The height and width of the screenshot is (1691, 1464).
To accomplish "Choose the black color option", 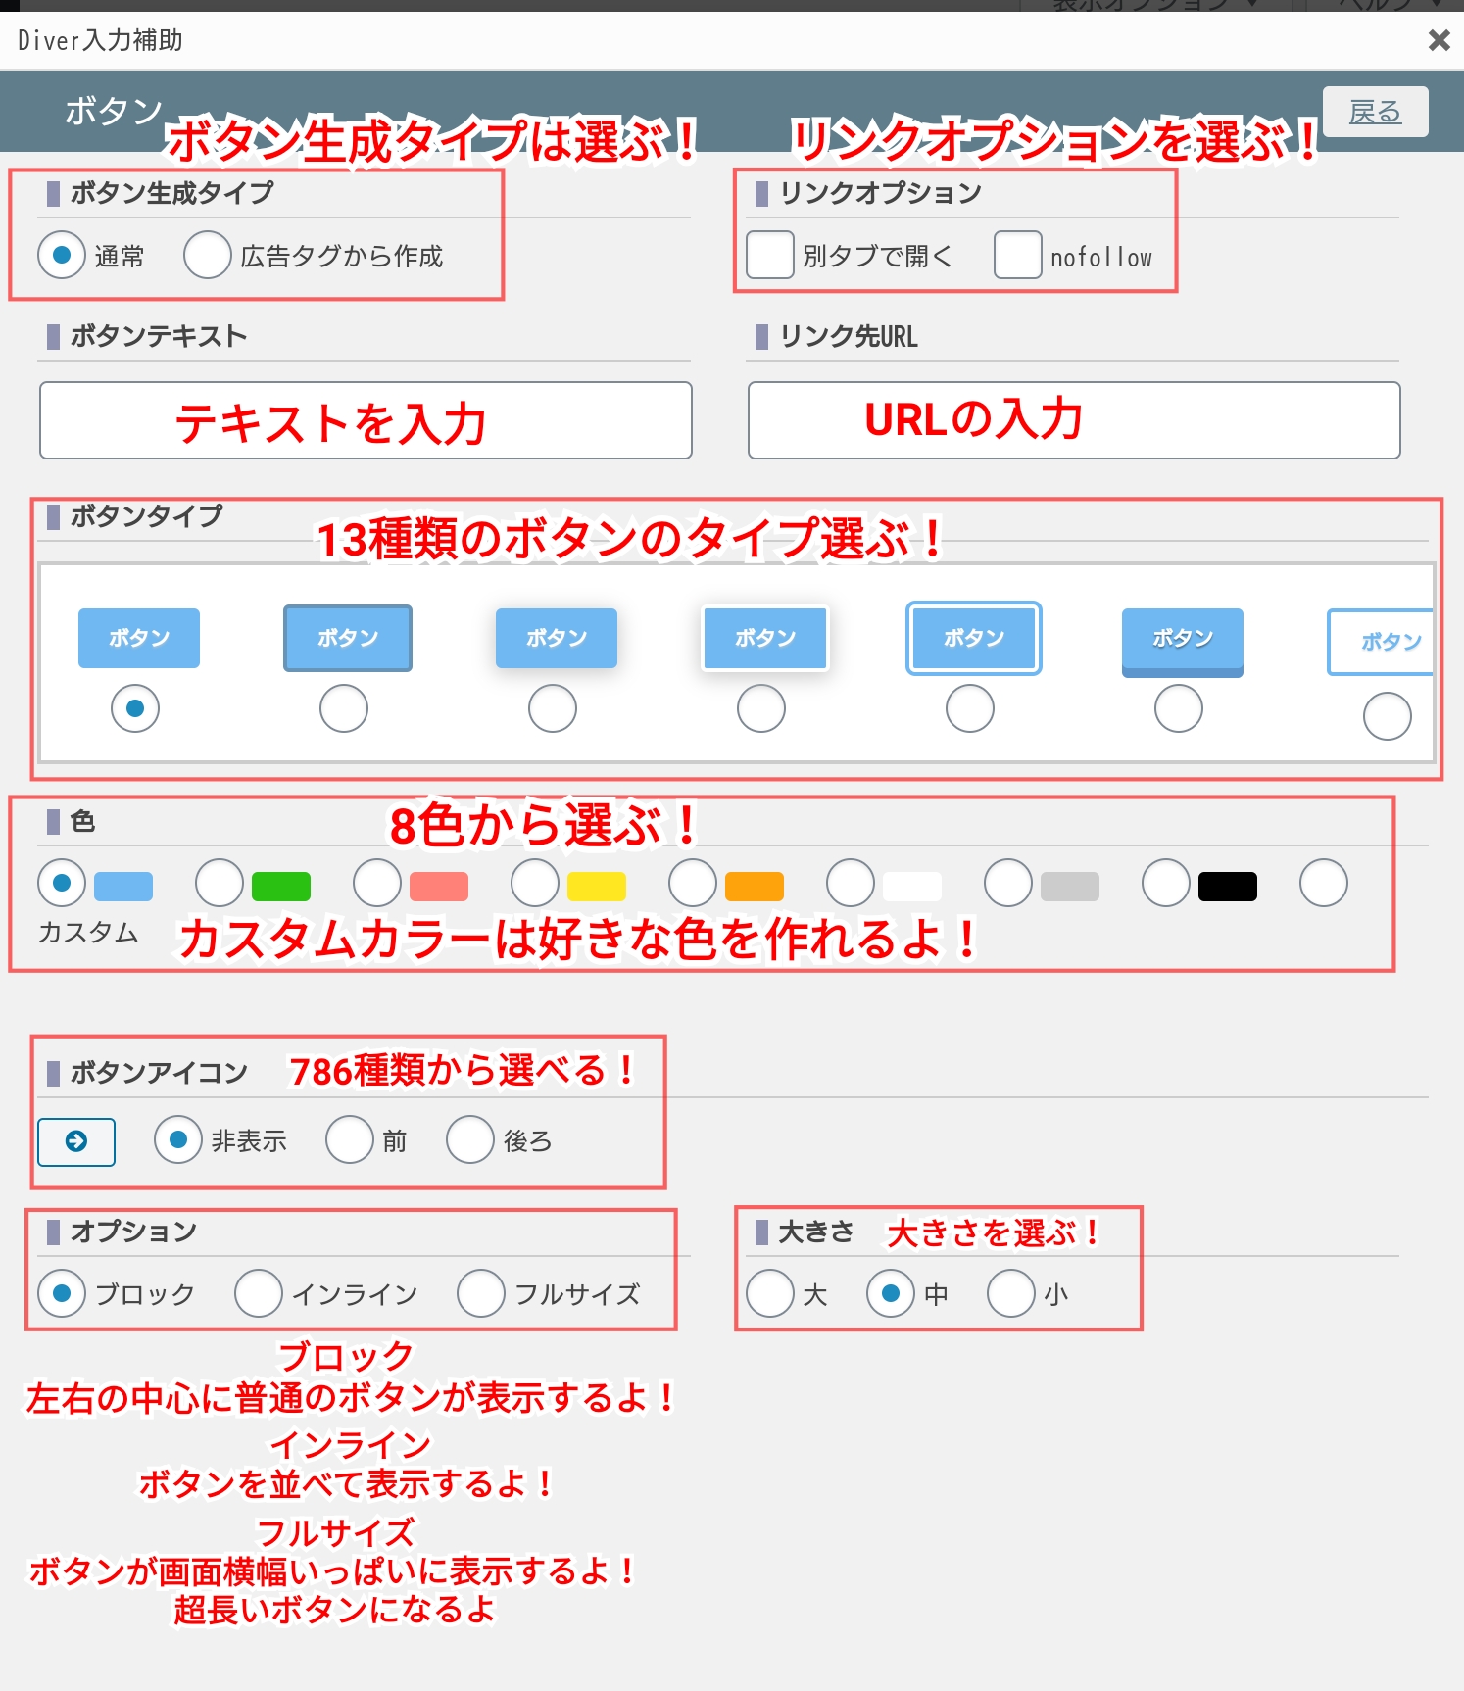I will 1166,883.
